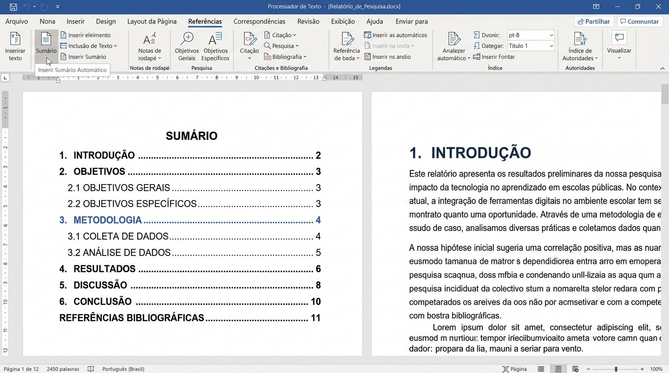The height and width of the screenshot is (373, 669).
Task: Click the 1. INTRODUÇÃO heading on page two
Action: (x=470, y=153)
